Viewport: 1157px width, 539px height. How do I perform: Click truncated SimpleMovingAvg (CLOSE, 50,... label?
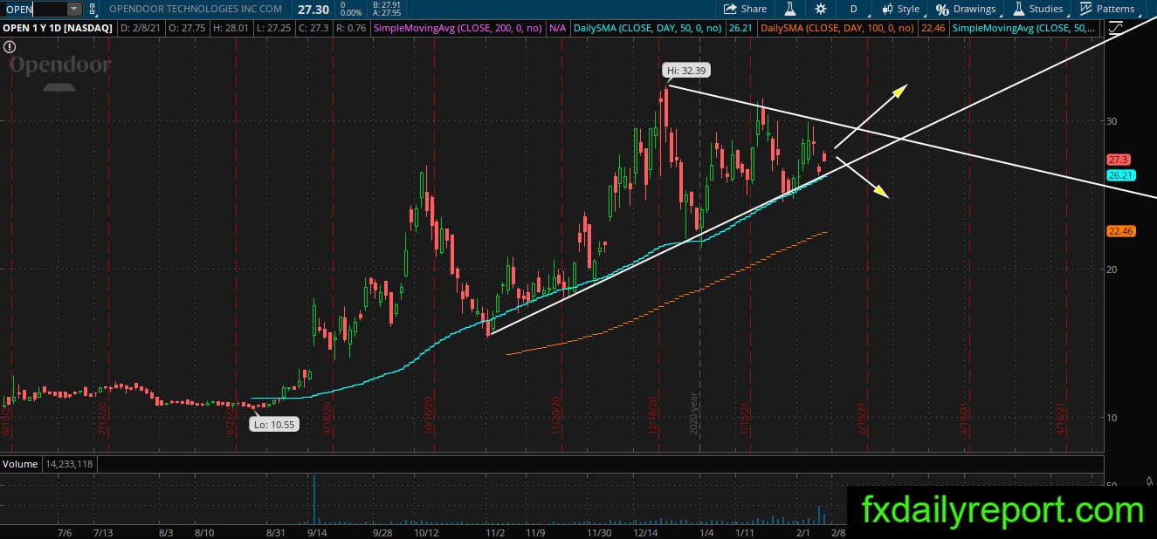click(1025, 28)
